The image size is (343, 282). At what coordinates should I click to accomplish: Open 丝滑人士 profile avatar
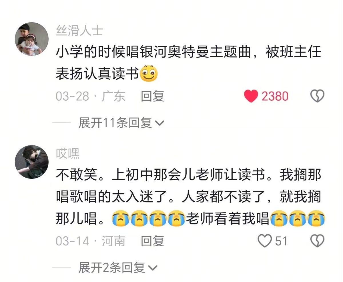point(32,39)
